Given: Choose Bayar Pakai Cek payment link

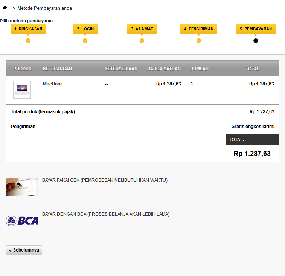Looking at the screenshot, I should tap(105, 180).
